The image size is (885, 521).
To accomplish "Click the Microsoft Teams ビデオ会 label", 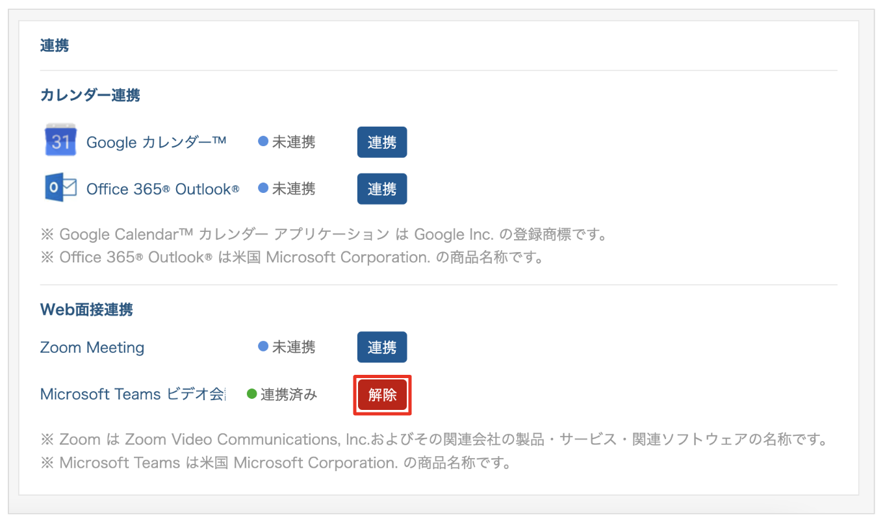I will click(x=132, y=394).
